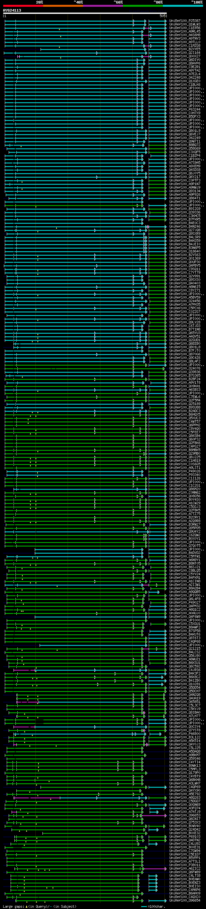
Task: Select the AV624113 query sequence label
Action: (x=12, y=11)
